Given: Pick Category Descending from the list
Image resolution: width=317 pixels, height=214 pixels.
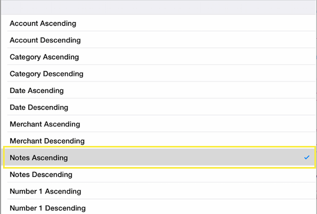Looking at the screenshot, I should click(x=159, y=74).
